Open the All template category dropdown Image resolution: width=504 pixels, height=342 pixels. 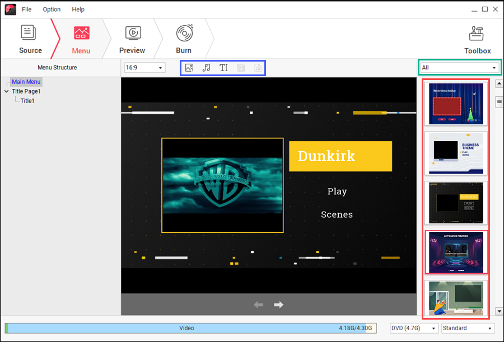coord(459,68)
